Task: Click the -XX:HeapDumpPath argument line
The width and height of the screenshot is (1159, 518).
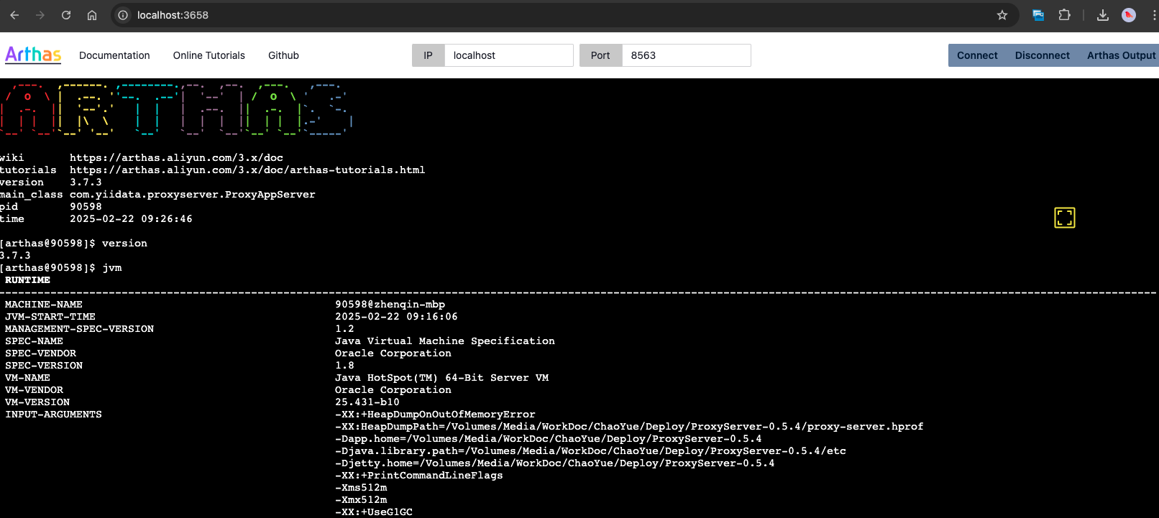Action: [629, 426]
